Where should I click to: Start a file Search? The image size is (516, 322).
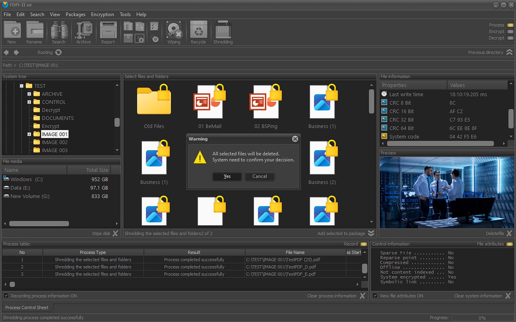click(x=59, y=32)
